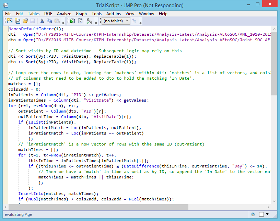This screenshot has height=221, width=280.
Task: Open the File menu
Action: 8,14
